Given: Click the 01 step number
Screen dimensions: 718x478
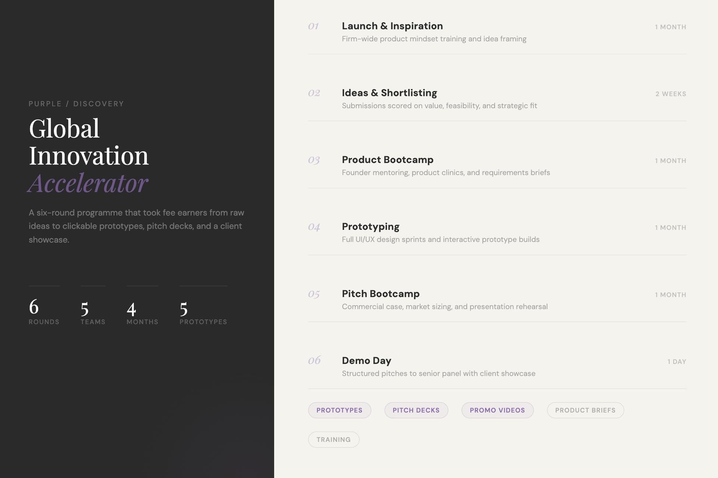Looking at the screenshot, I should click(x=313, y=26).
